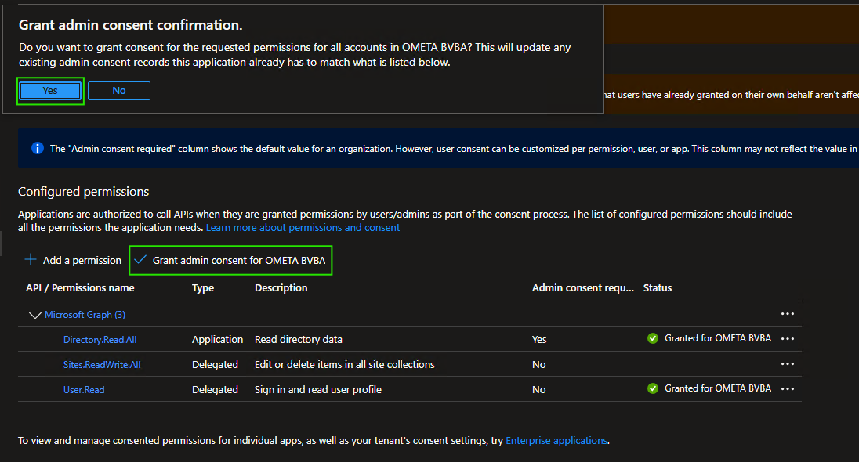Click the checkmark icon beside Grant admin consent
The height and width of the screenshot is (462, 859).
click(x=140, y=259)
